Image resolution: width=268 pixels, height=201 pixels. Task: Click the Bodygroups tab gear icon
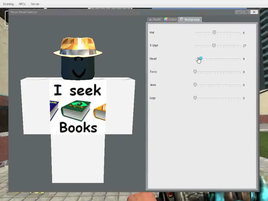[182, 19]
